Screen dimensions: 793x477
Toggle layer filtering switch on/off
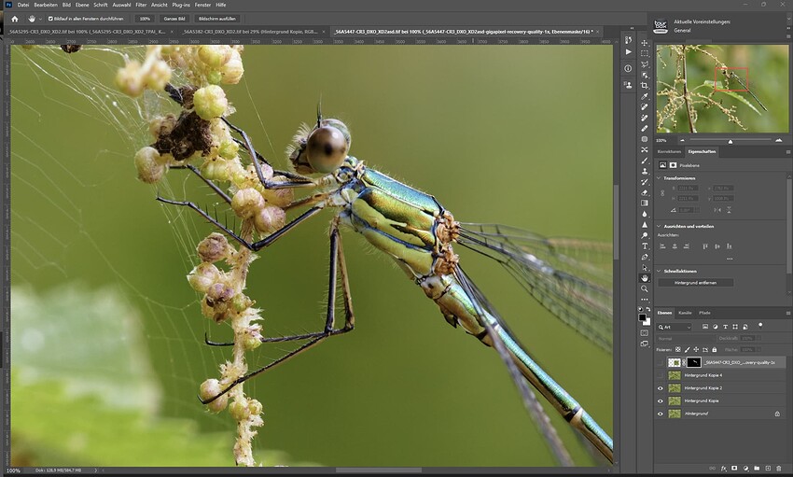click(760, 326)
